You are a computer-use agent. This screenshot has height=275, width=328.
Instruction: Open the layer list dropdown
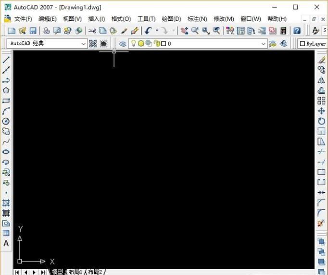click(263, 44)
